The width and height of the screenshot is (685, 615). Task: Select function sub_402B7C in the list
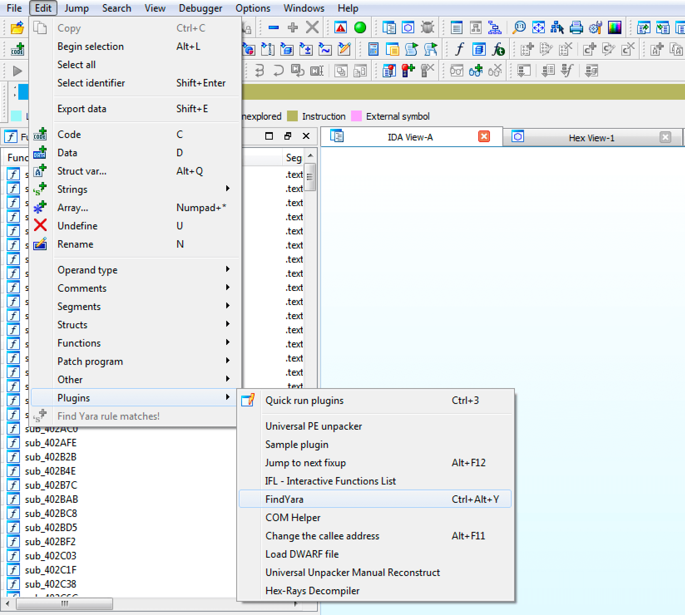pos(51,485)
